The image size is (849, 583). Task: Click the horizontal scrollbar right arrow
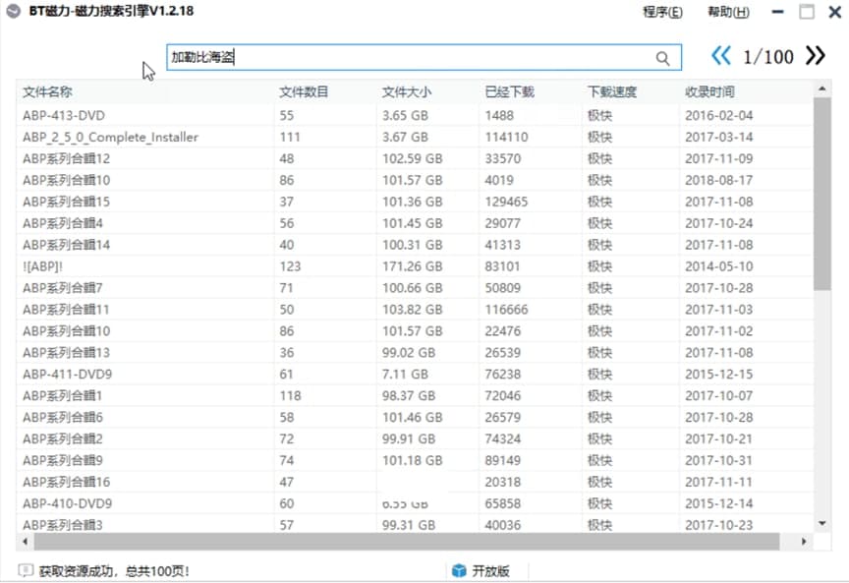(x=804, y=542)
